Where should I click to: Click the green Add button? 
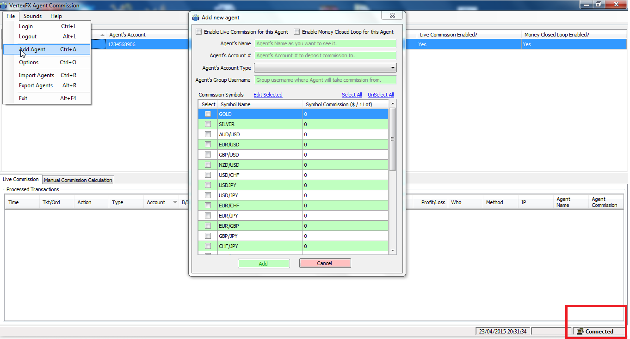pyautogui.click(x=263, y=263)
